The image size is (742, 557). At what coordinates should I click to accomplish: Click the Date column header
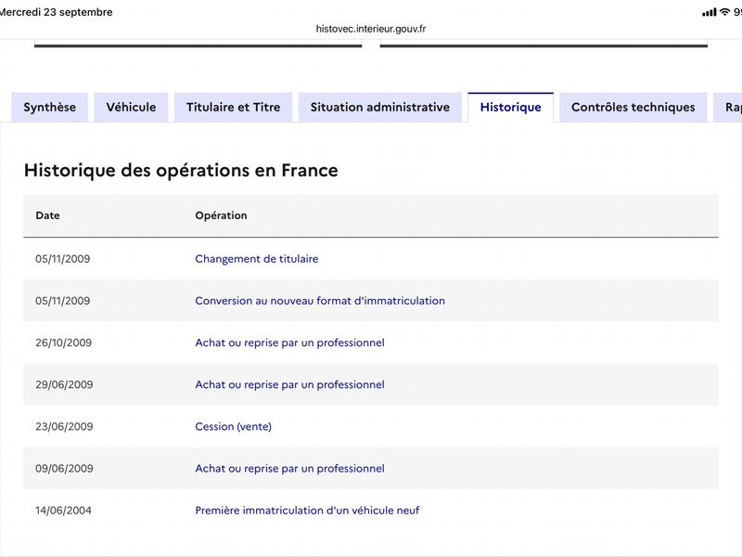point(48,215)
